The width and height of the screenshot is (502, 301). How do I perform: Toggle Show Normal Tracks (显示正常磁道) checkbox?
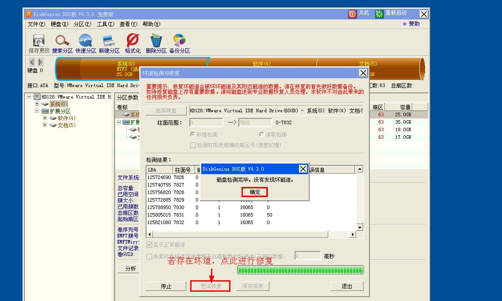(149, 245)
